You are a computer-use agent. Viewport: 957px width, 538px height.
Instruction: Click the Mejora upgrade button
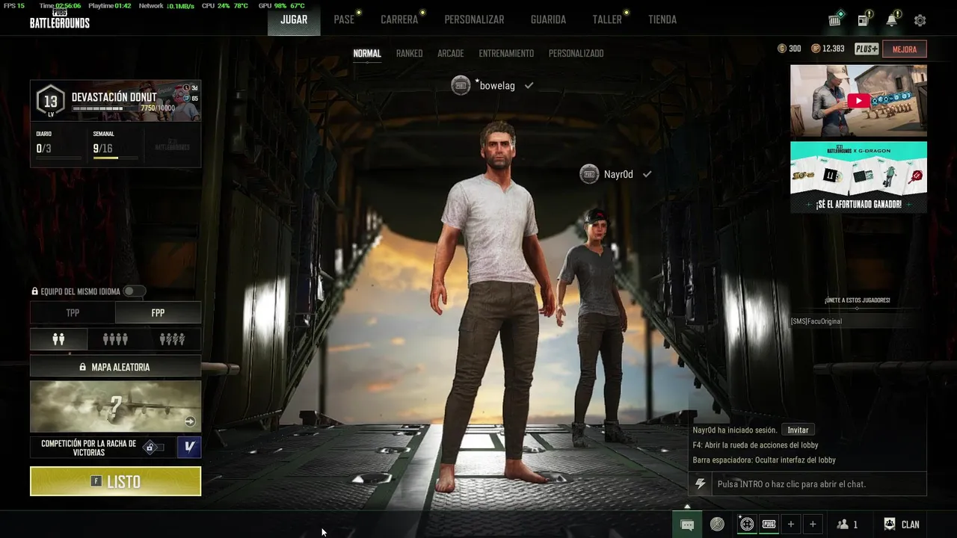pos(904,49)
